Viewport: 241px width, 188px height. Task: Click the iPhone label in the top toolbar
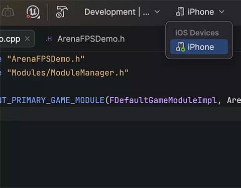(201, 12)
